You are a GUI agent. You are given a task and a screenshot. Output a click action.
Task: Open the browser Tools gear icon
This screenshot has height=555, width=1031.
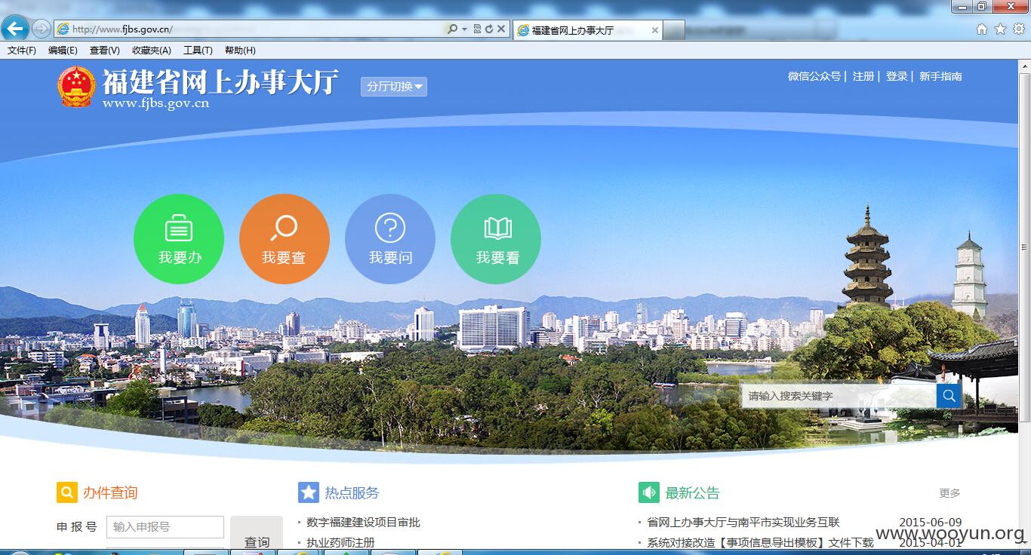pyautogui.click(x=1019, y=29)
